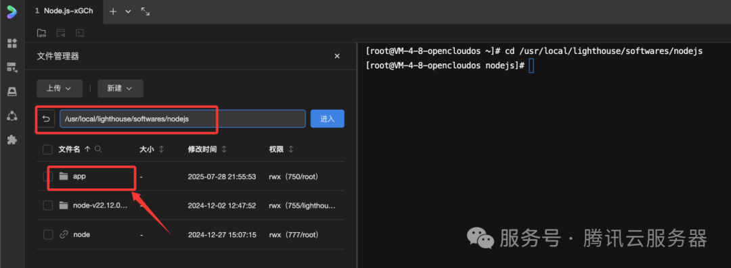
Task: Open the server list sidebar icon
Action: 12,68
